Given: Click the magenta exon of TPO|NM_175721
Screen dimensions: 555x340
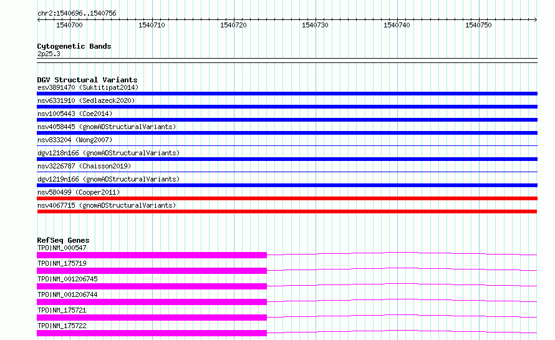Looking at the screenshot, I should point(152,318).
